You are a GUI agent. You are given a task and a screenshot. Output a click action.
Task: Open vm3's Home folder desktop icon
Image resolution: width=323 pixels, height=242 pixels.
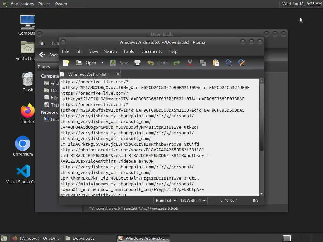coord(26,51)
